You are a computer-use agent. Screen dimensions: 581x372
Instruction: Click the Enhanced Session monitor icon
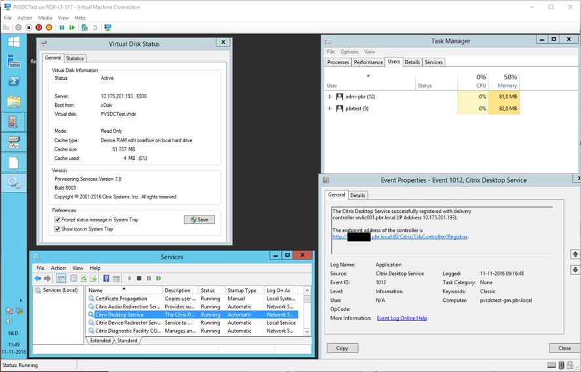click(108, 28)
